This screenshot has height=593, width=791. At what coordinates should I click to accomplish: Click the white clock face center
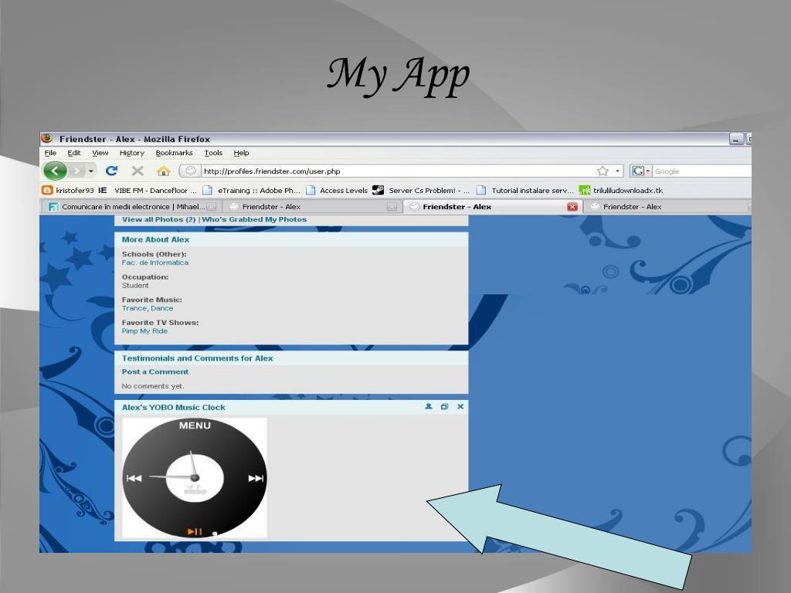tap(195, 477)
